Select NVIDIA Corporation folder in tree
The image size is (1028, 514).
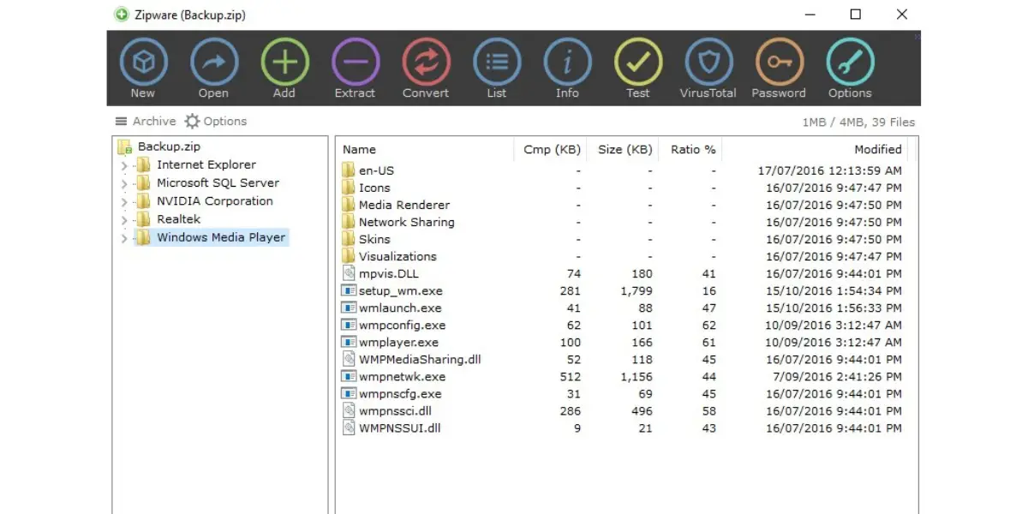(x=215, y=201)
